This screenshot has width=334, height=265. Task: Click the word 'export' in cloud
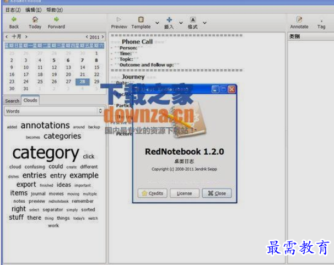pyautogui.click(x=26, y=185)
